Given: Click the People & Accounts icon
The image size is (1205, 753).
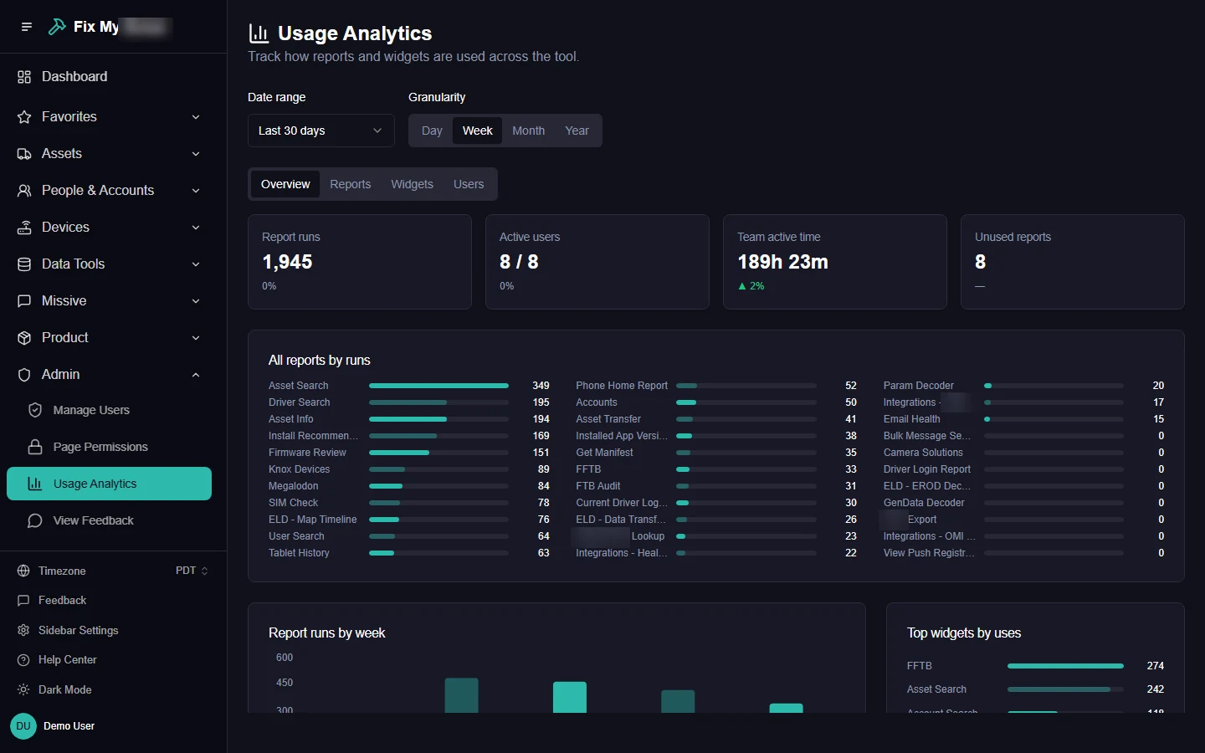Looking at the screenshot, I should pyautogui.click(x=24, y=191).
